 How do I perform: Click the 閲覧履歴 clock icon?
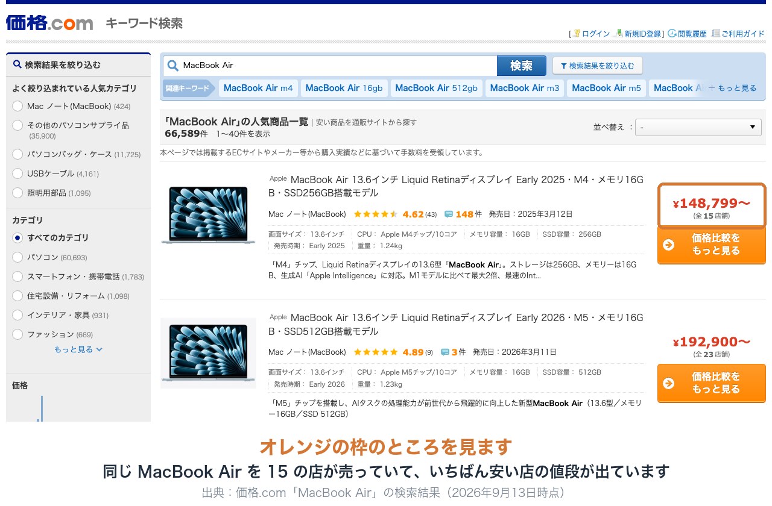point(672,34)
